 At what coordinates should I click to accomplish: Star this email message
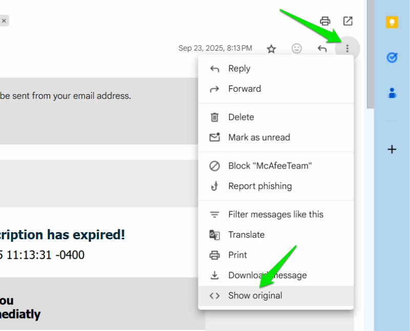coord(271,48)
